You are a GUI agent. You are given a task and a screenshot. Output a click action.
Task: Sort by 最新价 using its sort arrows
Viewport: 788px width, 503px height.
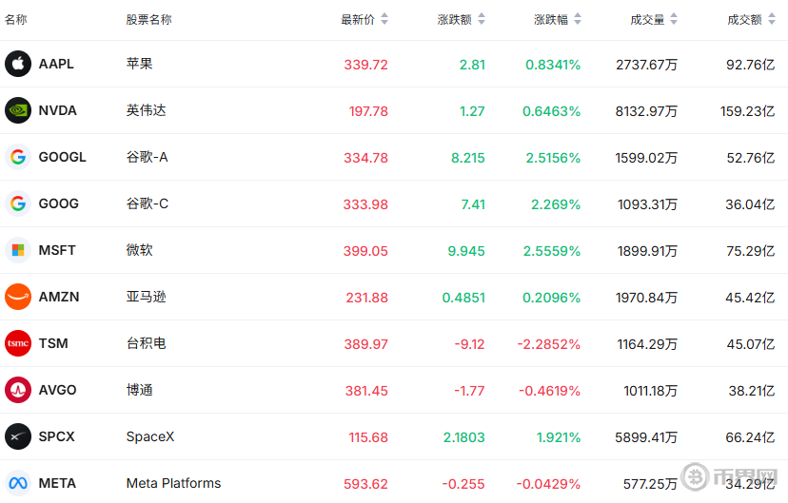point(384,19)
